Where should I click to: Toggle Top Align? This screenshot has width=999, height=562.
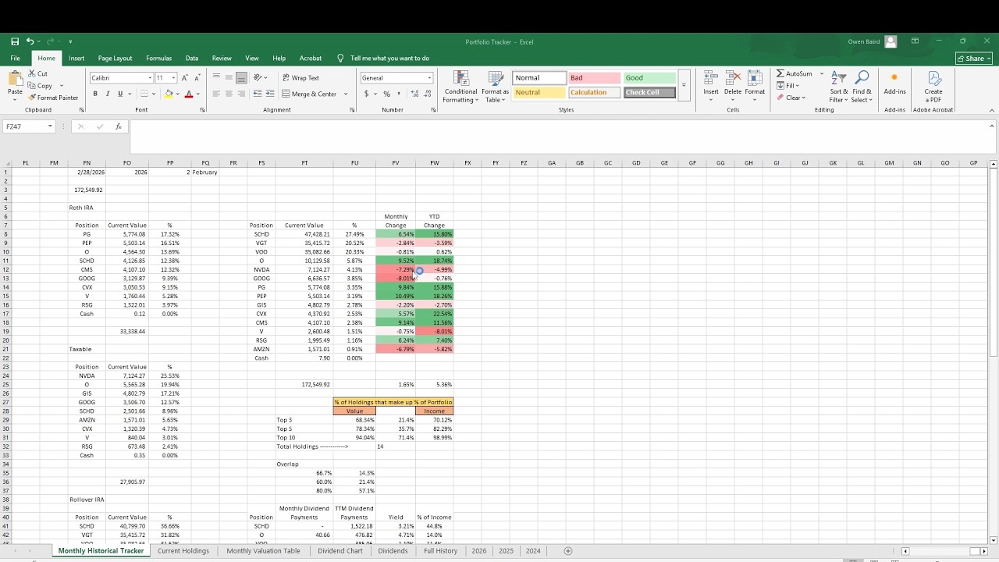[x=217, y=78]
